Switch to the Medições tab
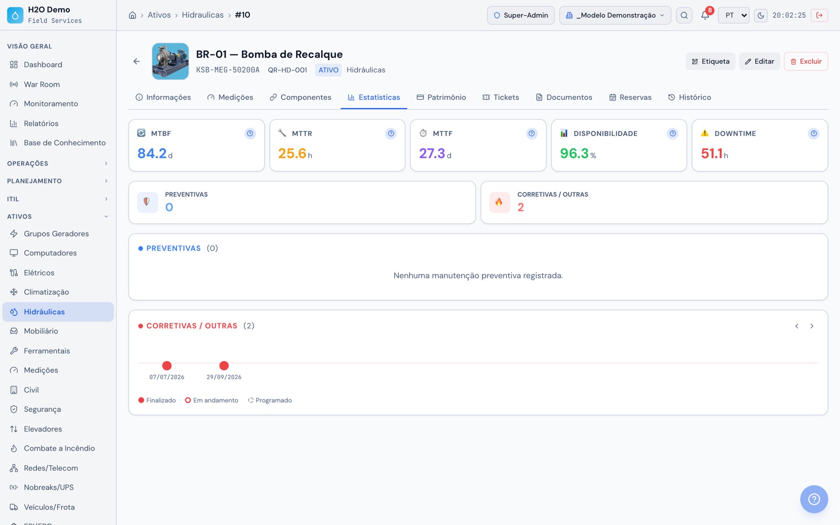This screenshot has height=525, width=840. [230, 97]
